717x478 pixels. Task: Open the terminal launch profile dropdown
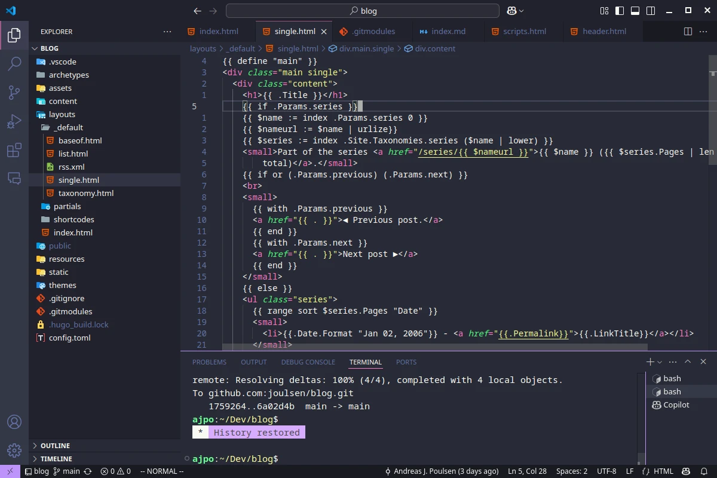click(660, 361)
